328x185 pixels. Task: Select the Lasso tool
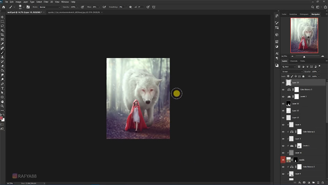[x=2, y=26]
